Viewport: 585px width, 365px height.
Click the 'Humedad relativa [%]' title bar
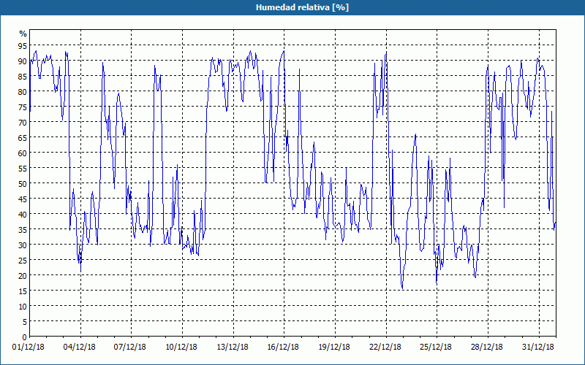pyautogui.click(x=292, y=7)
